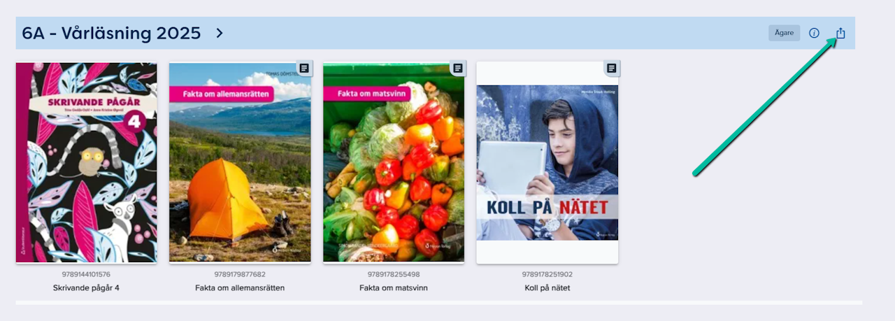This screenshot has height=321, width=895.
Task: Click the Fakta om matsvinn title text
Action: click(x=394, y=287)
